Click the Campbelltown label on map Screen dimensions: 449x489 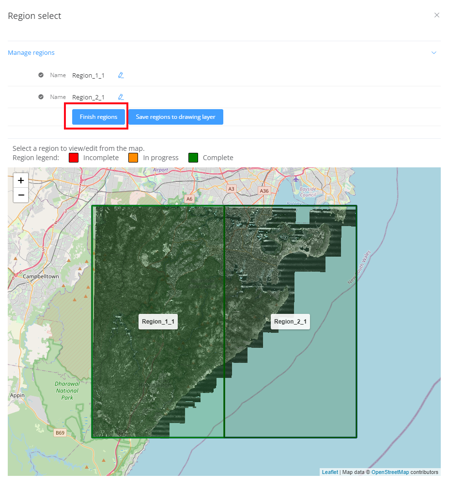tap(41, 277)
